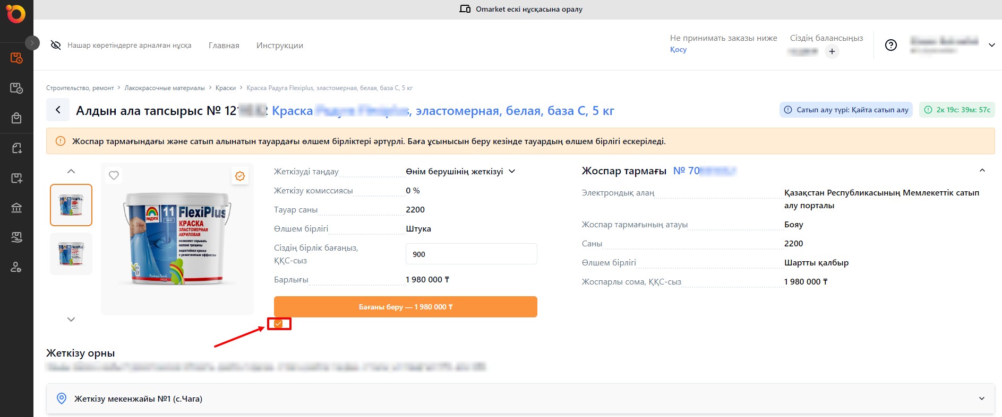Open the save-with-plus sidebar icon
Screen dimensions: 1002x417
16,178
